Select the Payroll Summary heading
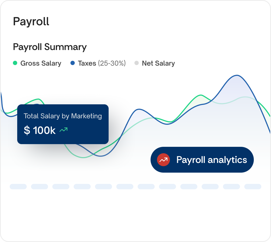 coord(50,47)
